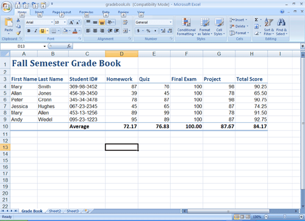
Task: Toggle Italic formatting
Action: [x=35, y=31]
